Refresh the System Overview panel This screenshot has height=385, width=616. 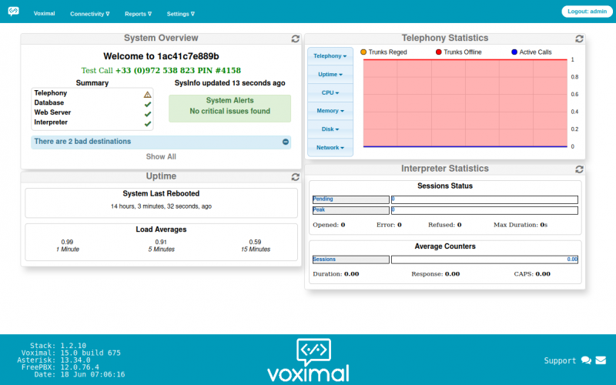[x=296, y=38]
